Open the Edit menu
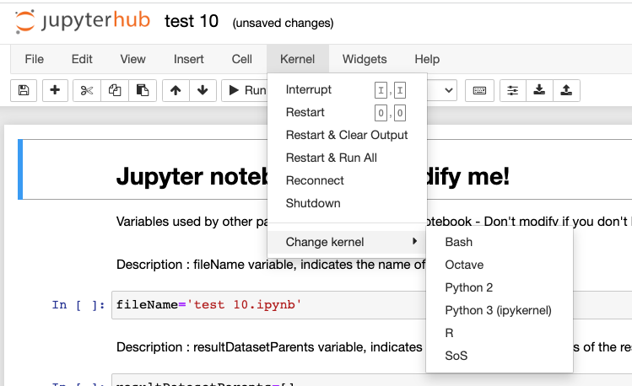The image size is (632, 386). (82, 59)
